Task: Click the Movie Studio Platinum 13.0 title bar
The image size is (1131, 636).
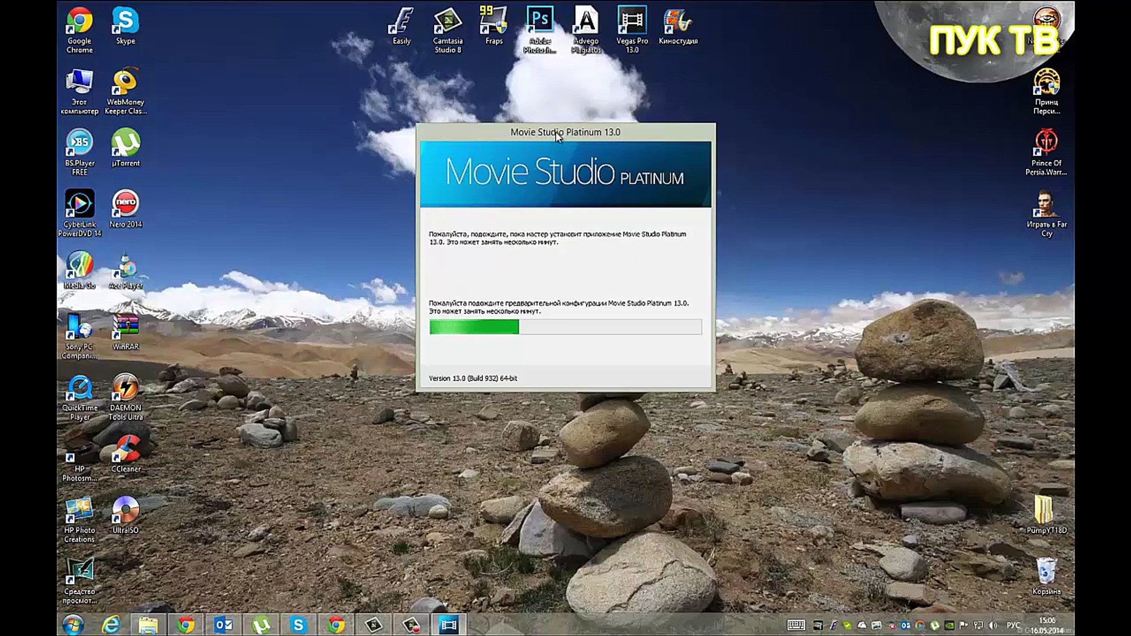Action: [565, 132]
